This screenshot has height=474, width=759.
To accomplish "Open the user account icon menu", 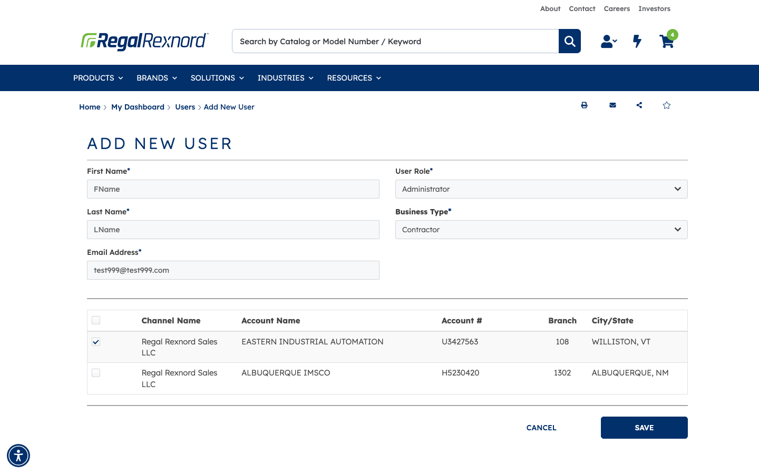I will 609,41.
